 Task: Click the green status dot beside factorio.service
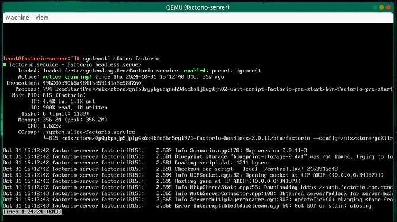click(x=5, y=65)
